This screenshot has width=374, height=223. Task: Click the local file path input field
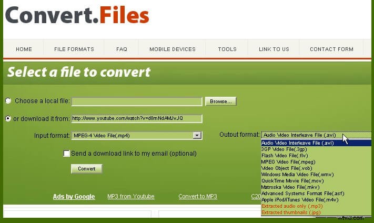point(137,102)
